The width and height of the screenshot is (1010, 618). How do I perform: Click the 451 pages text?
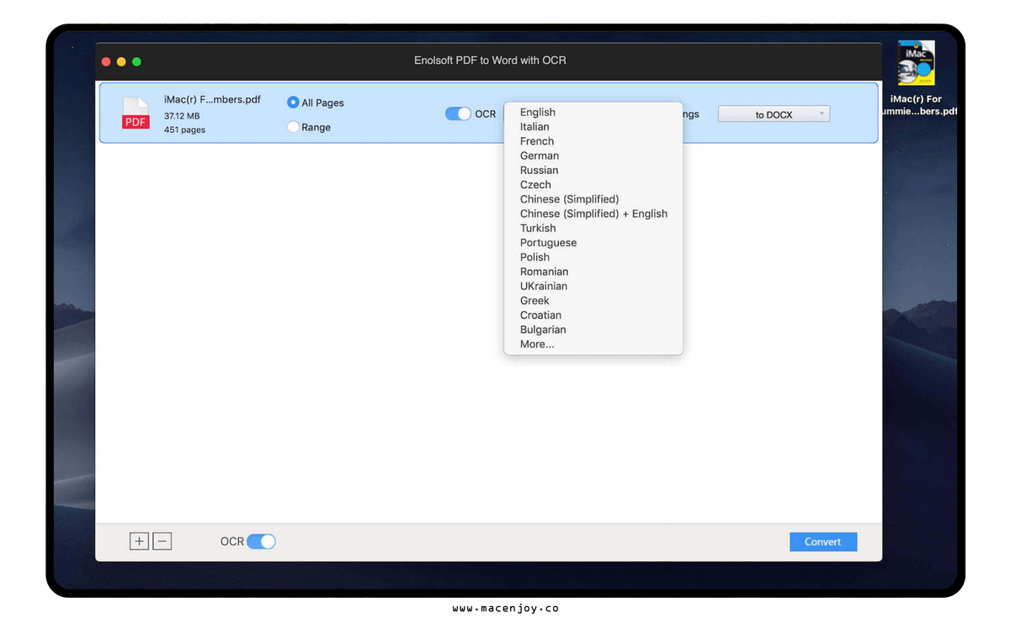pos(184,129)
